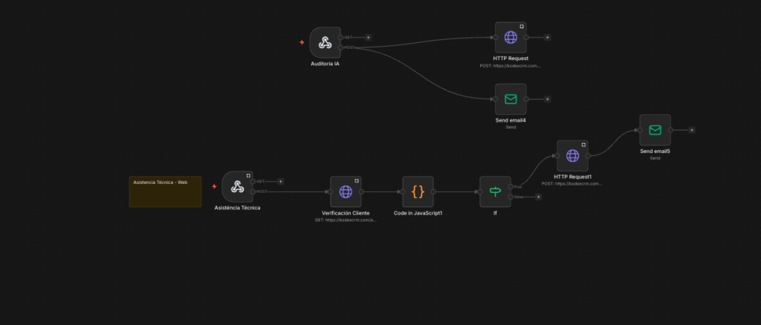Viewport: 761px width, 325px height.
Task: Add node after Send email4
Action: (547, 99)
